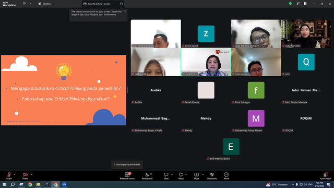This screenshot has width=334, height=188.
Task: Open the Participants list
Action: pyautogui.click(x=147, y=176)
